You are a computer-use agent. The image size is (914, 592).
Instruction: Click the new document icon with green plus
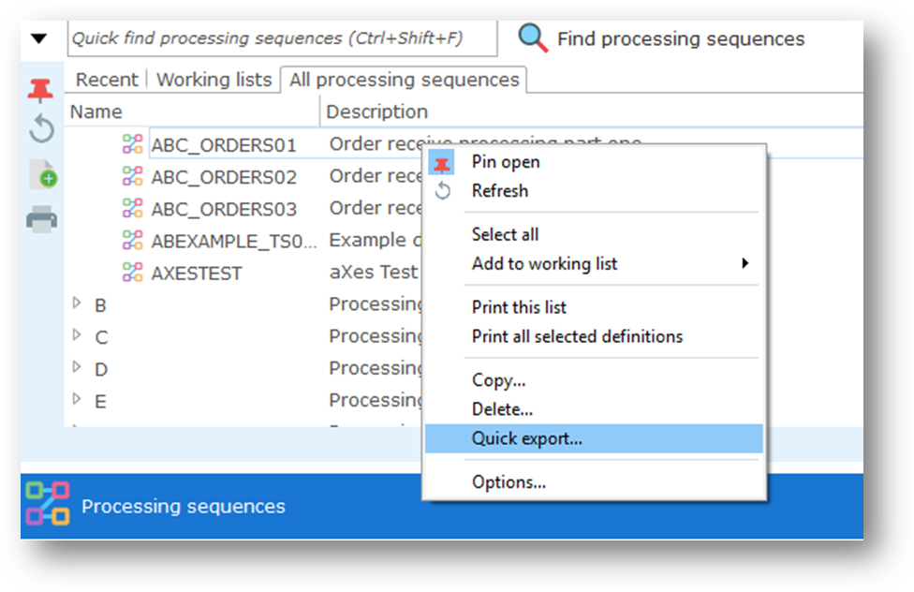point(43,174)
